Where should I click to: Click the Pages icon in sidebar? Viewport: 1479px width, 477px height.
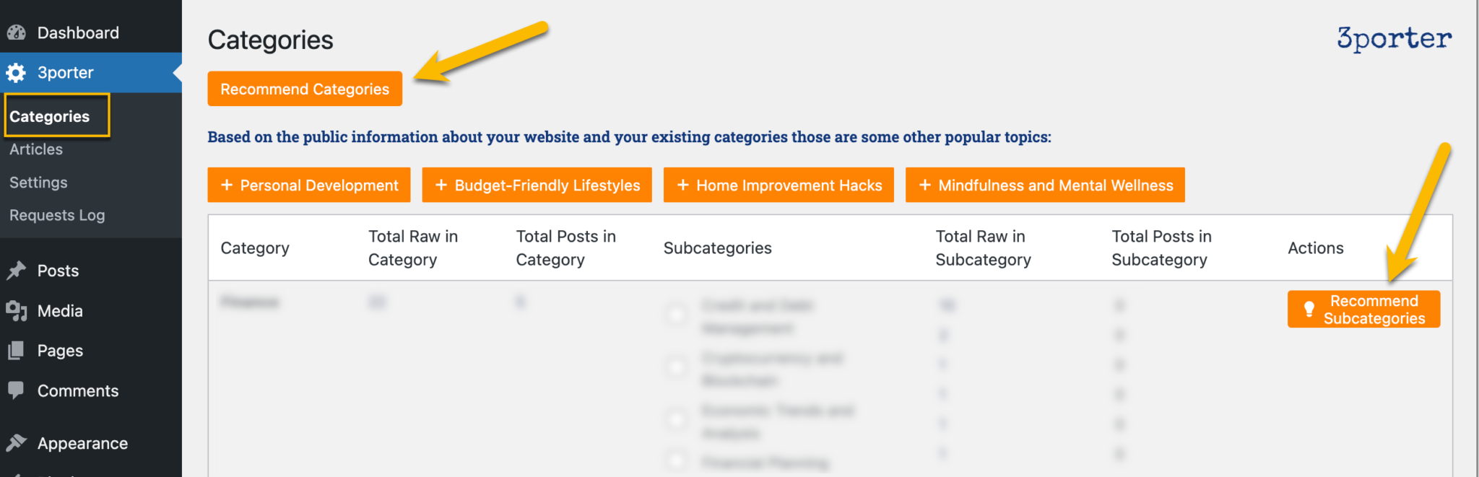16,351
